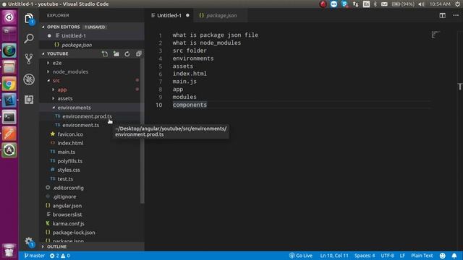Expand the OUTLINE section
The height and width of the screenshot is (260, 463).
[92, 246]
